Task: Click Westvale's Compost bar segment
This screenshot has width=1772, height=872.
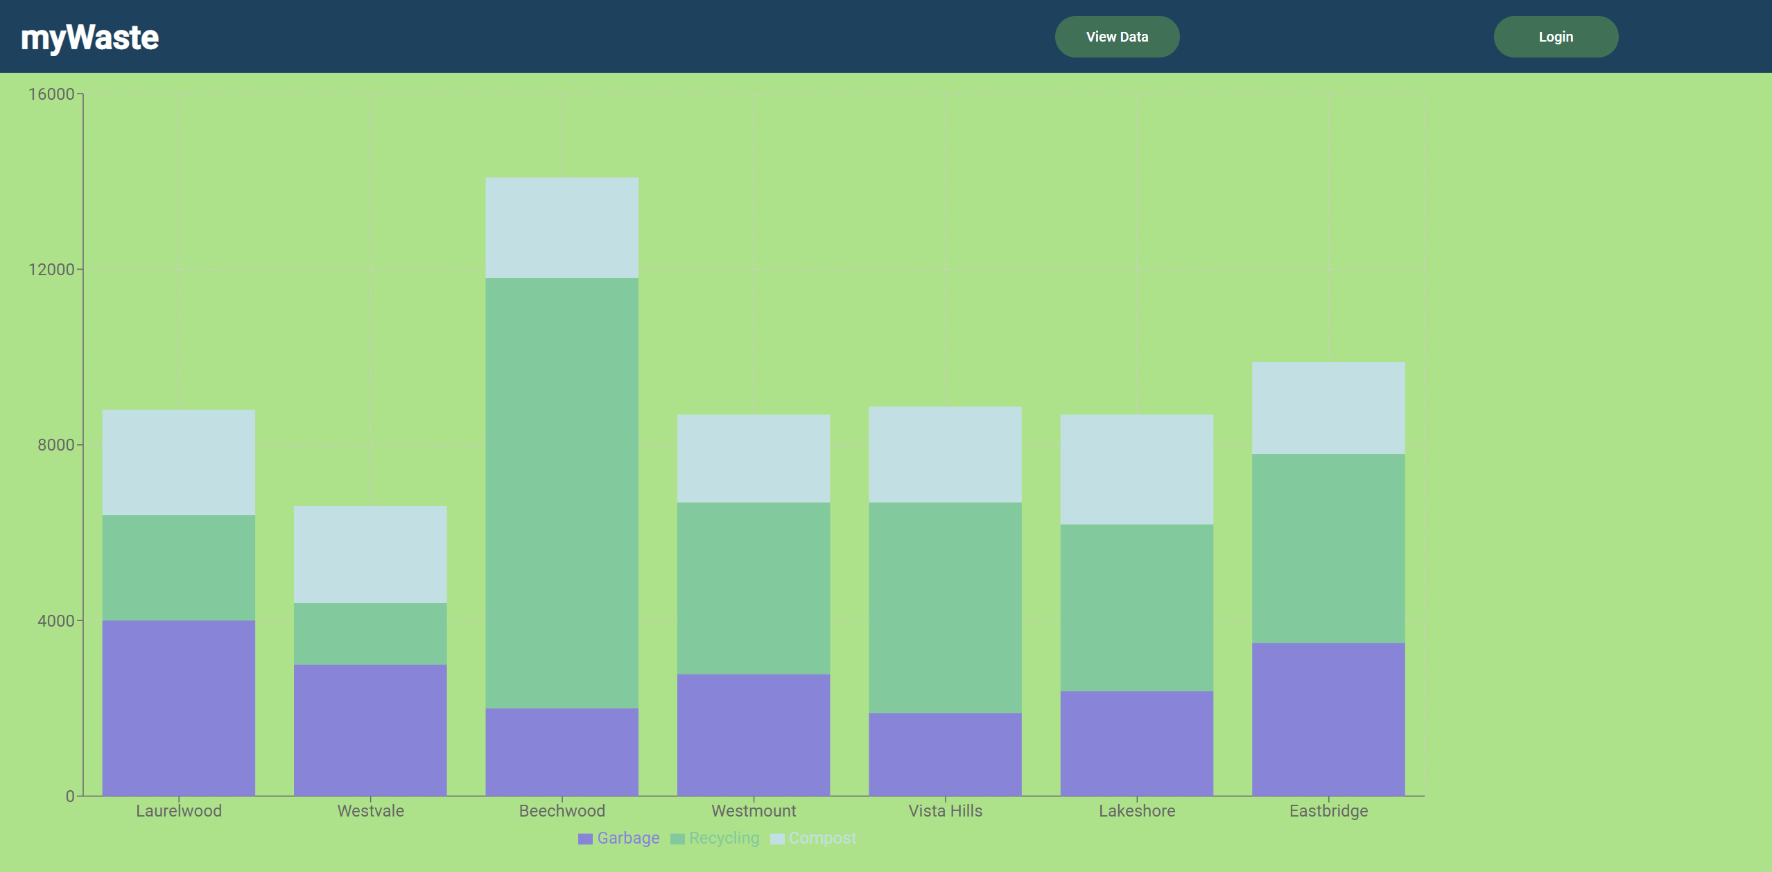Action: pos(370,554)
